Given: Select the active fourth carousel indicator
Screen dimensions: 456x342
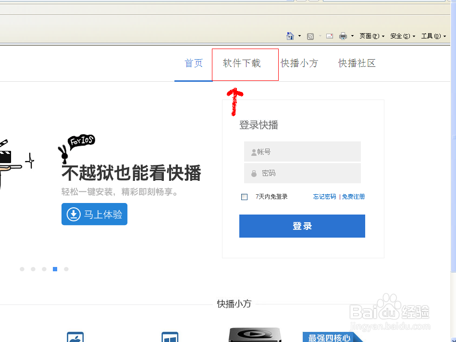Looking at the screenshot, I should [x=55, y=269].
